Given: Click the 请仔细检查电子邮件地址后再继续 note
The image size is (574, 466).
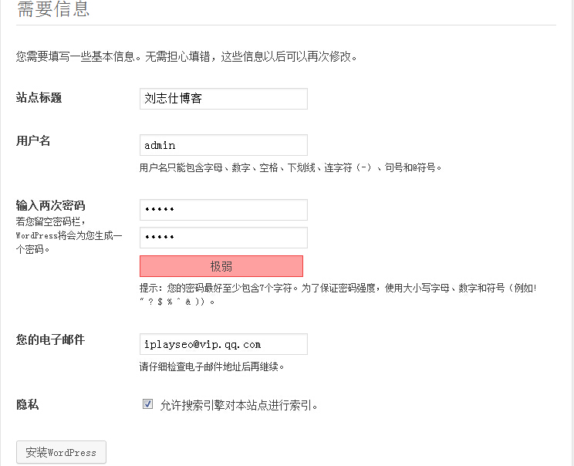Looking at the screenshot, I should 211,366.
